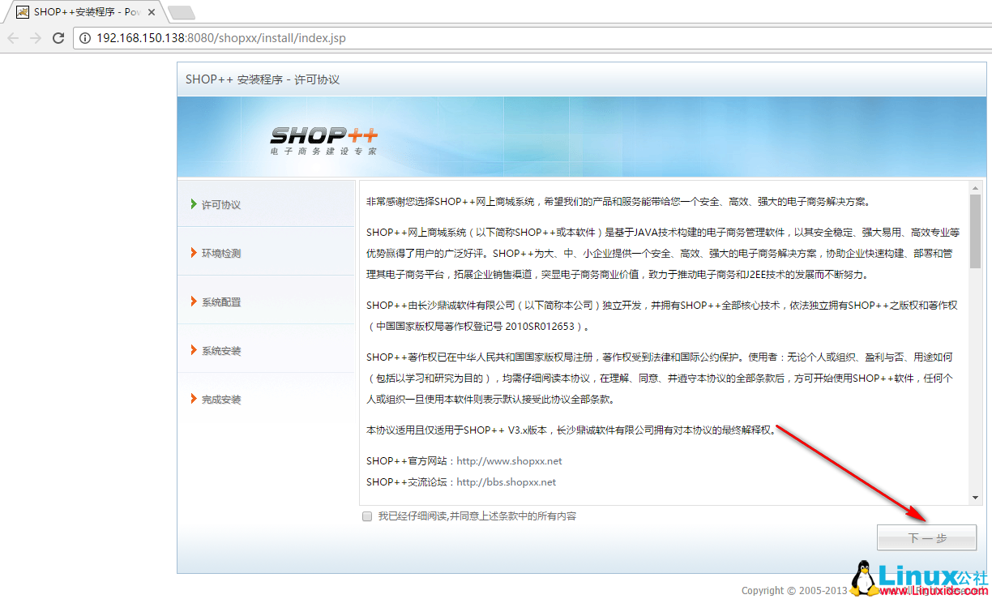The image size is (992, 599).
Task: Click the SHOP++ logo in banner
Action: pos(323,139)
